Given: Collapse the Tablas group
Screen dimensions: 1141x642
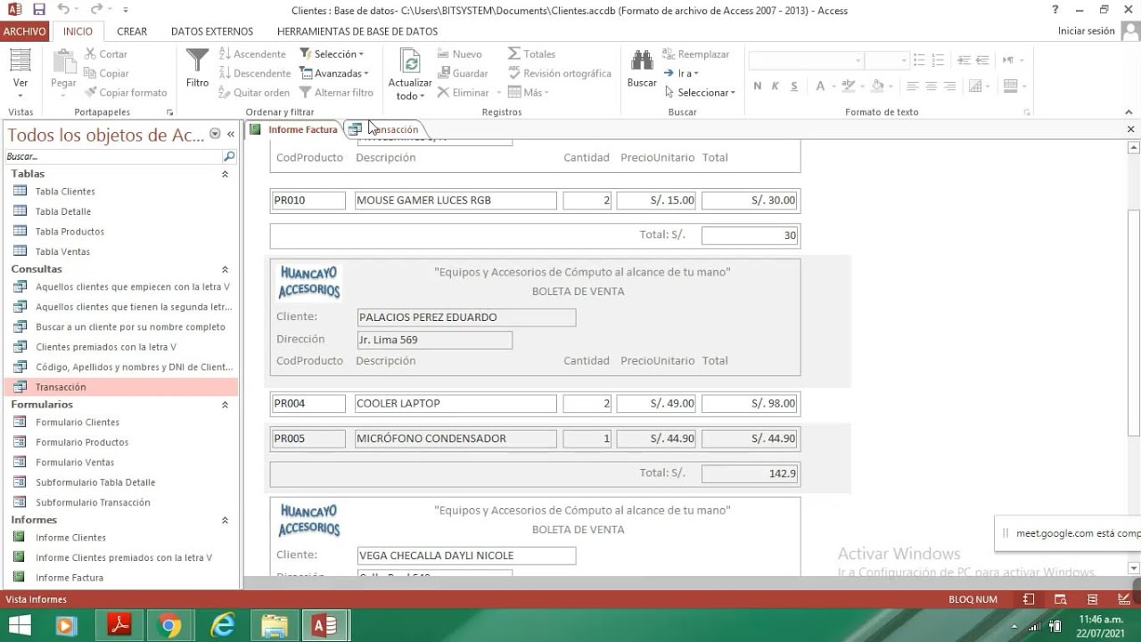Looking at the screenshot, I should [x=225, y=174].
